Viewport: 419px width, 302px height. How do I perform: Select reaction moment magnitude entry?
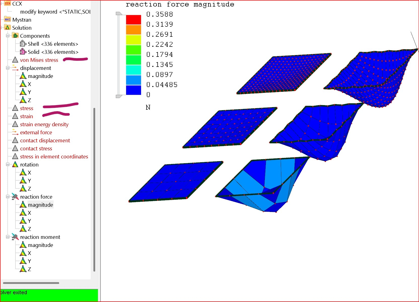tap(40, 245)
